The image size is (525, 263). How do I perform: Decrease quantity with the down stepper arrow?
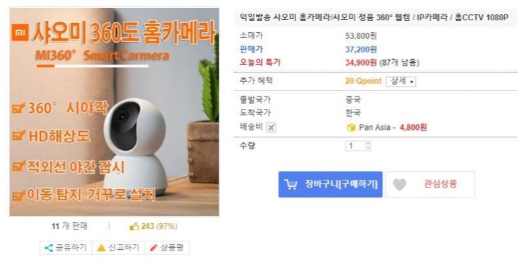(x=368, y=148)
